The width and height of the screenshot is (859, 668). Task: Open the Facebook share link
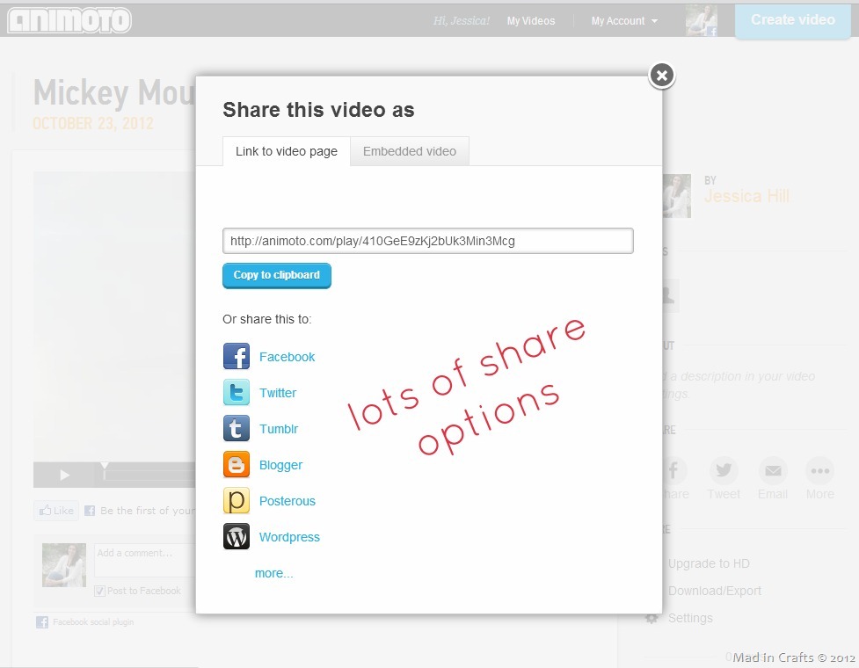point(287,357)
